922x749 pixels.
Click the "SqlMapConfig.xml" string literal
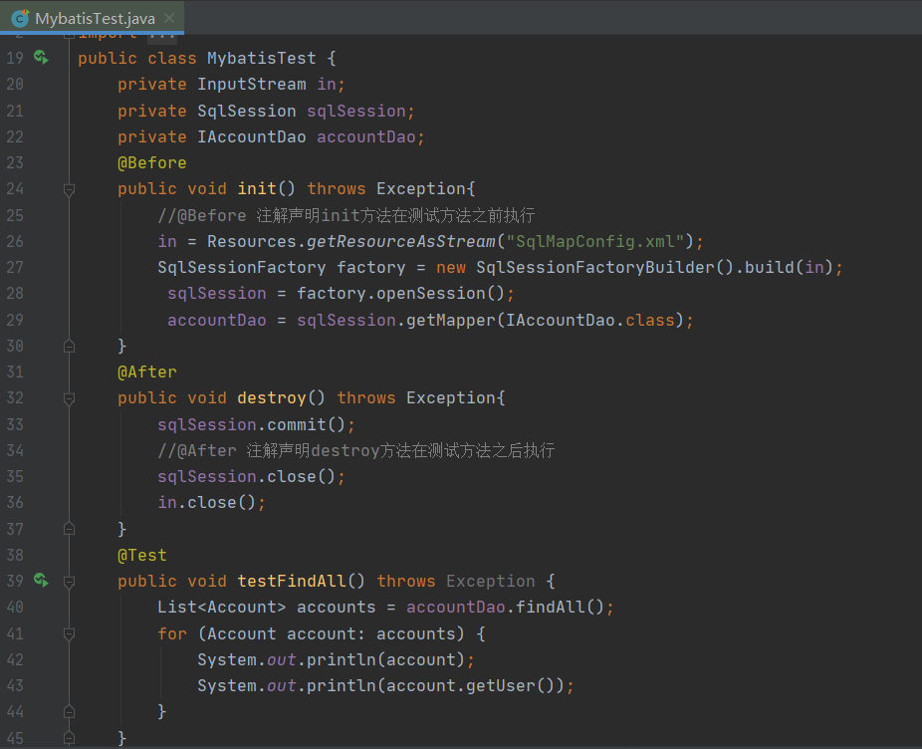(595, 241)
